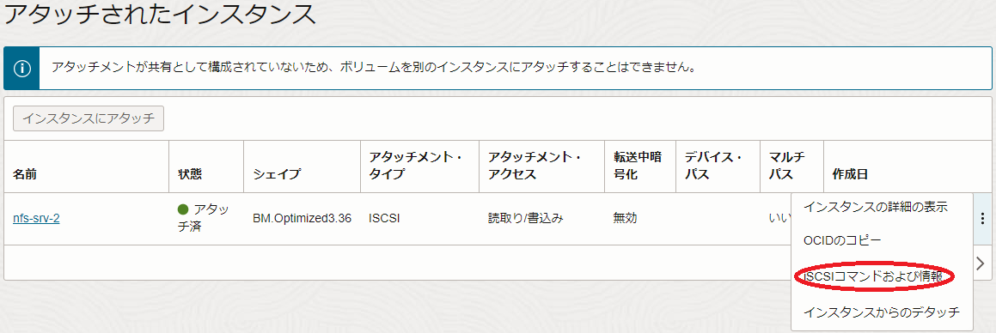Select ISCSIコマンドおよび情報 menu entry

click(x=875, y=276)
